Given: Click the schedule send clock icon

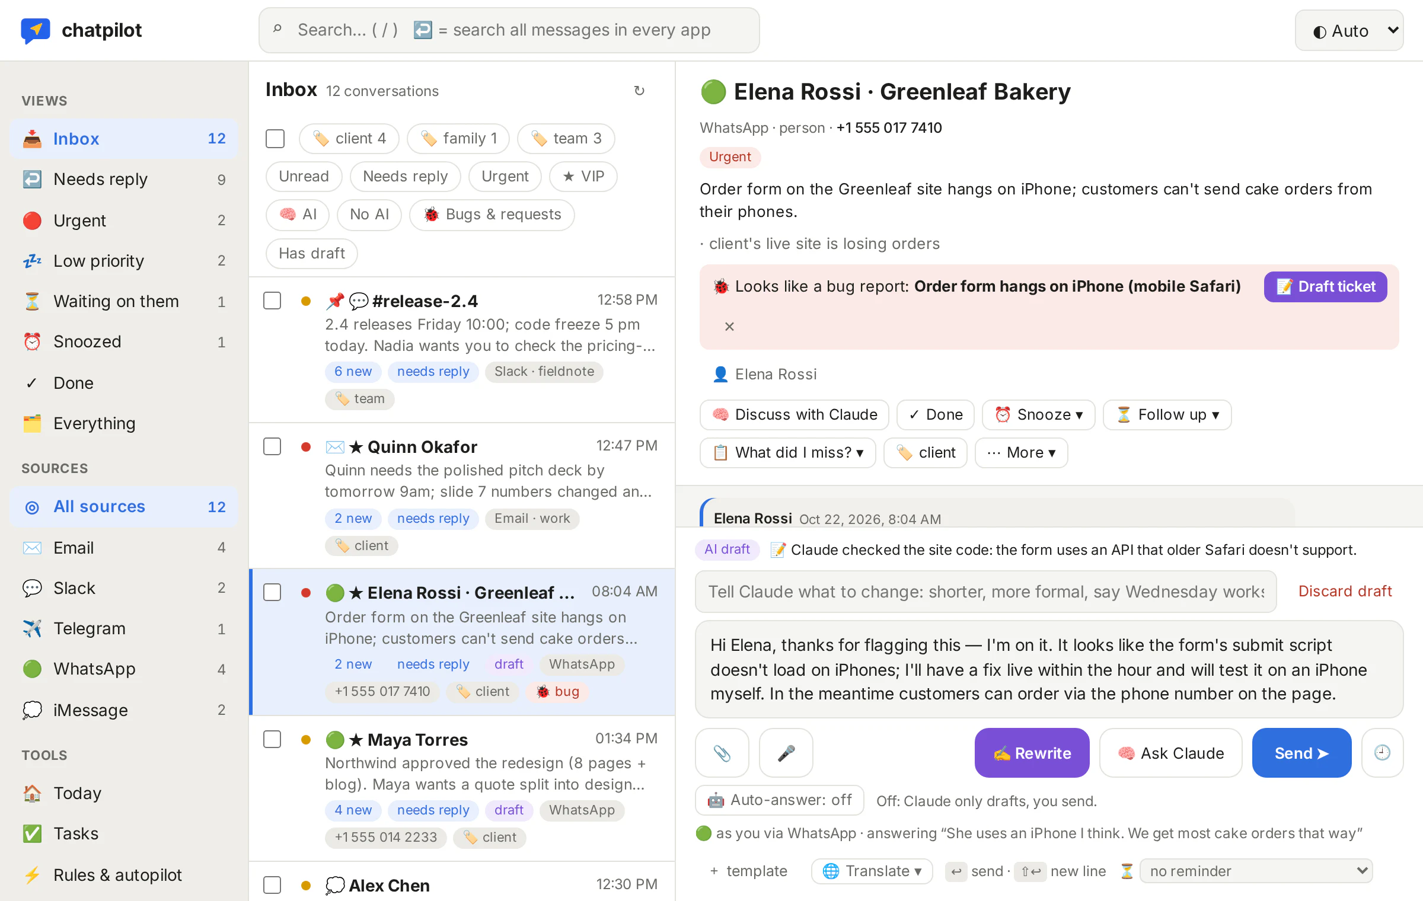Looking at the screenshot, I should (1382, 753).
